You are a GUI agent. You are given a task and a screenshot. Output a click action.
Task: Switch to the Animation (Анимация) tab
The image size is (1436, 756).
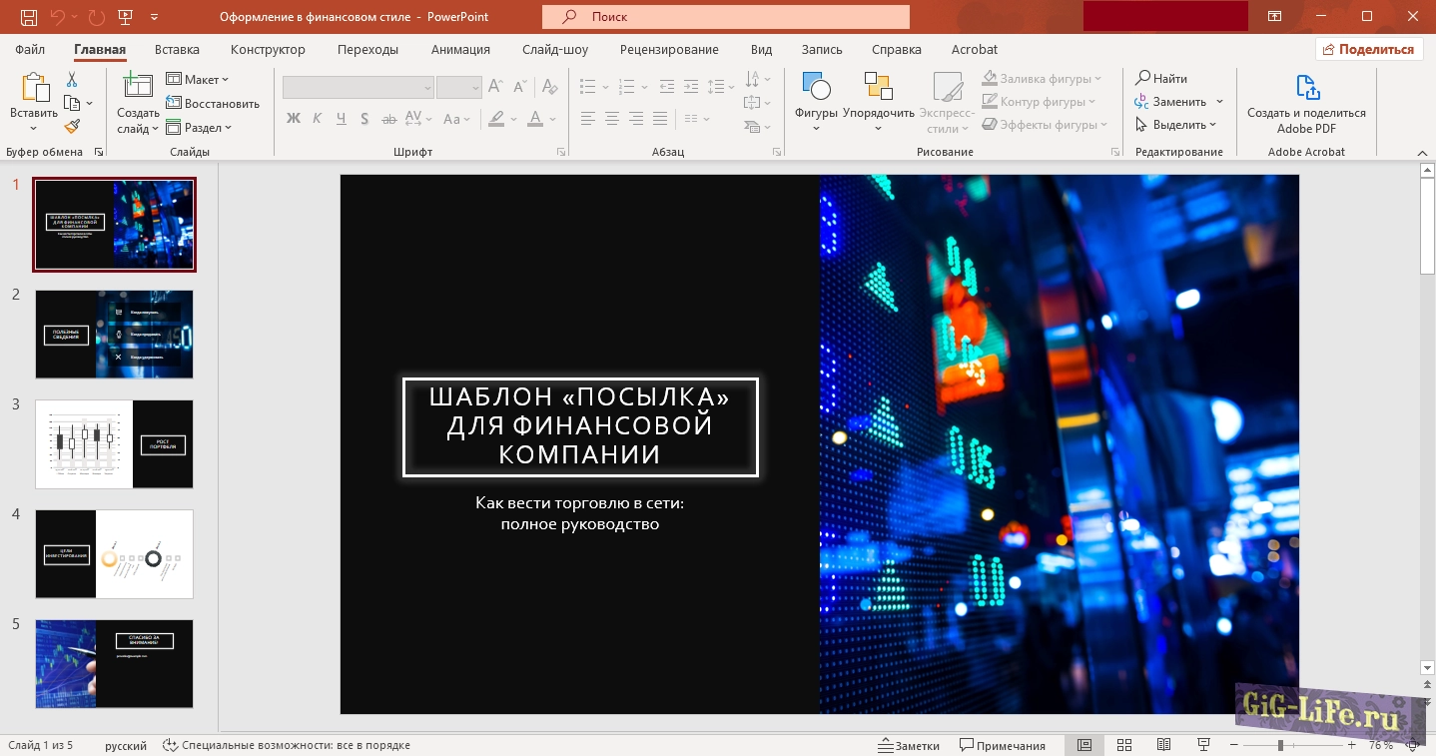460,49
